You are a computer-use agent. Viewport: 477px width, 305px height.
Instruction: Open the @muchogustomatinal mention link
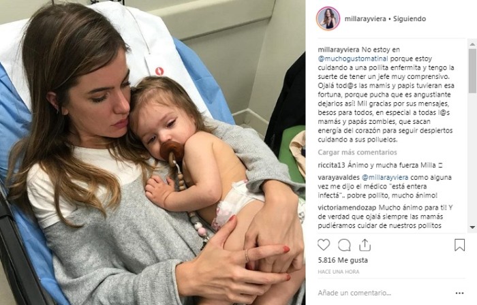(353, 59)
